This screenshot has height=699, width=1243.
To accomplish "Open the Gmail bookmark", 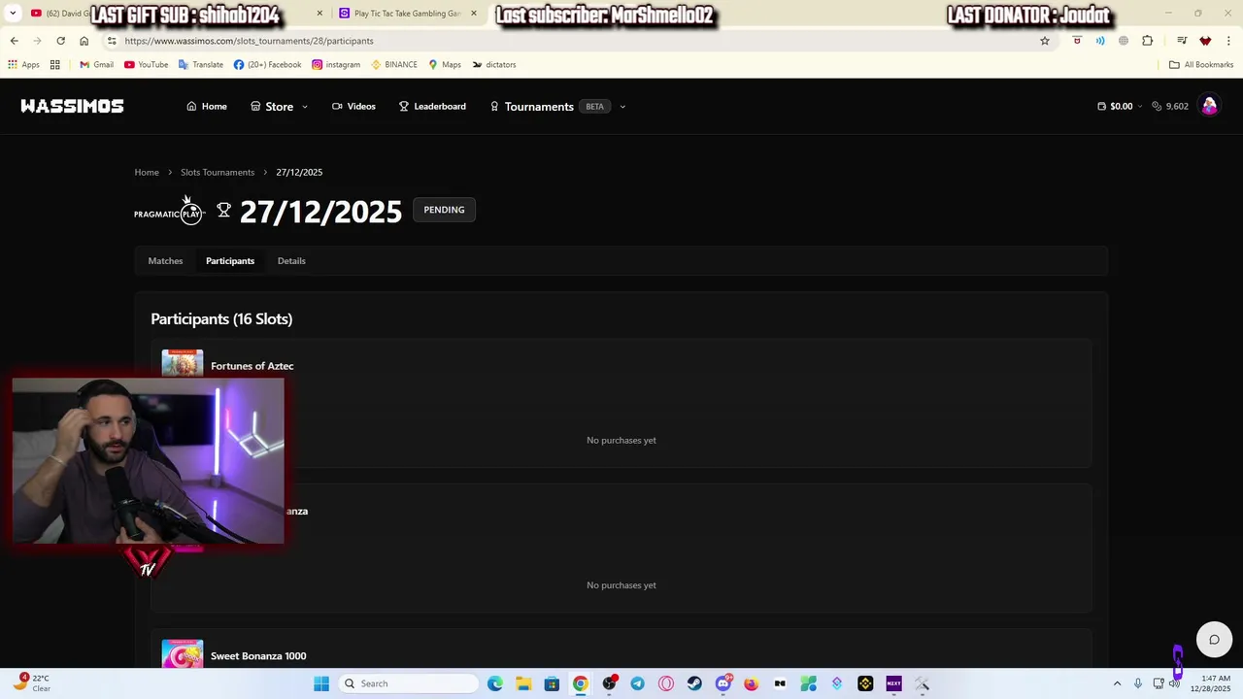I will pos(97,65).
